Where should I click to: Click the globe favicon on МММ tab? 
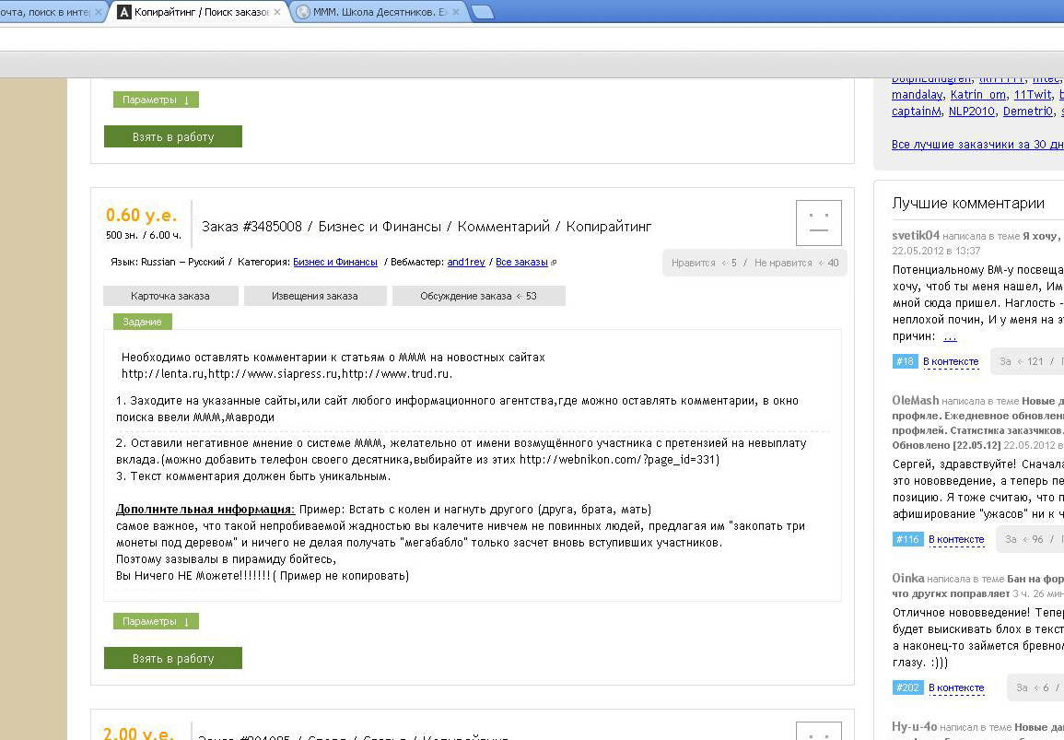click(303, 13)
